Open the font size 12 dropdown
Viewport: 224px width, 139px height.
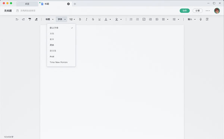(x=72, y=19)
